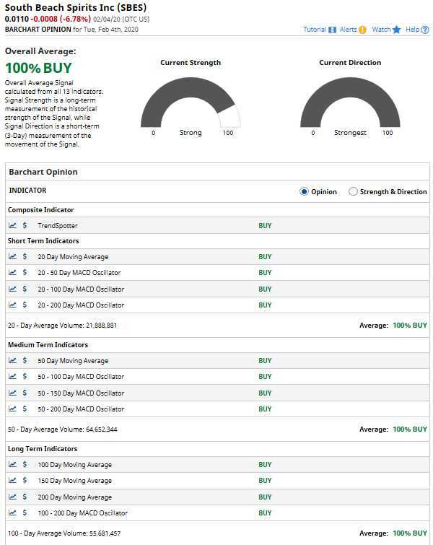Open chart icon for 100 Day Moving Average

pos(12,464)
